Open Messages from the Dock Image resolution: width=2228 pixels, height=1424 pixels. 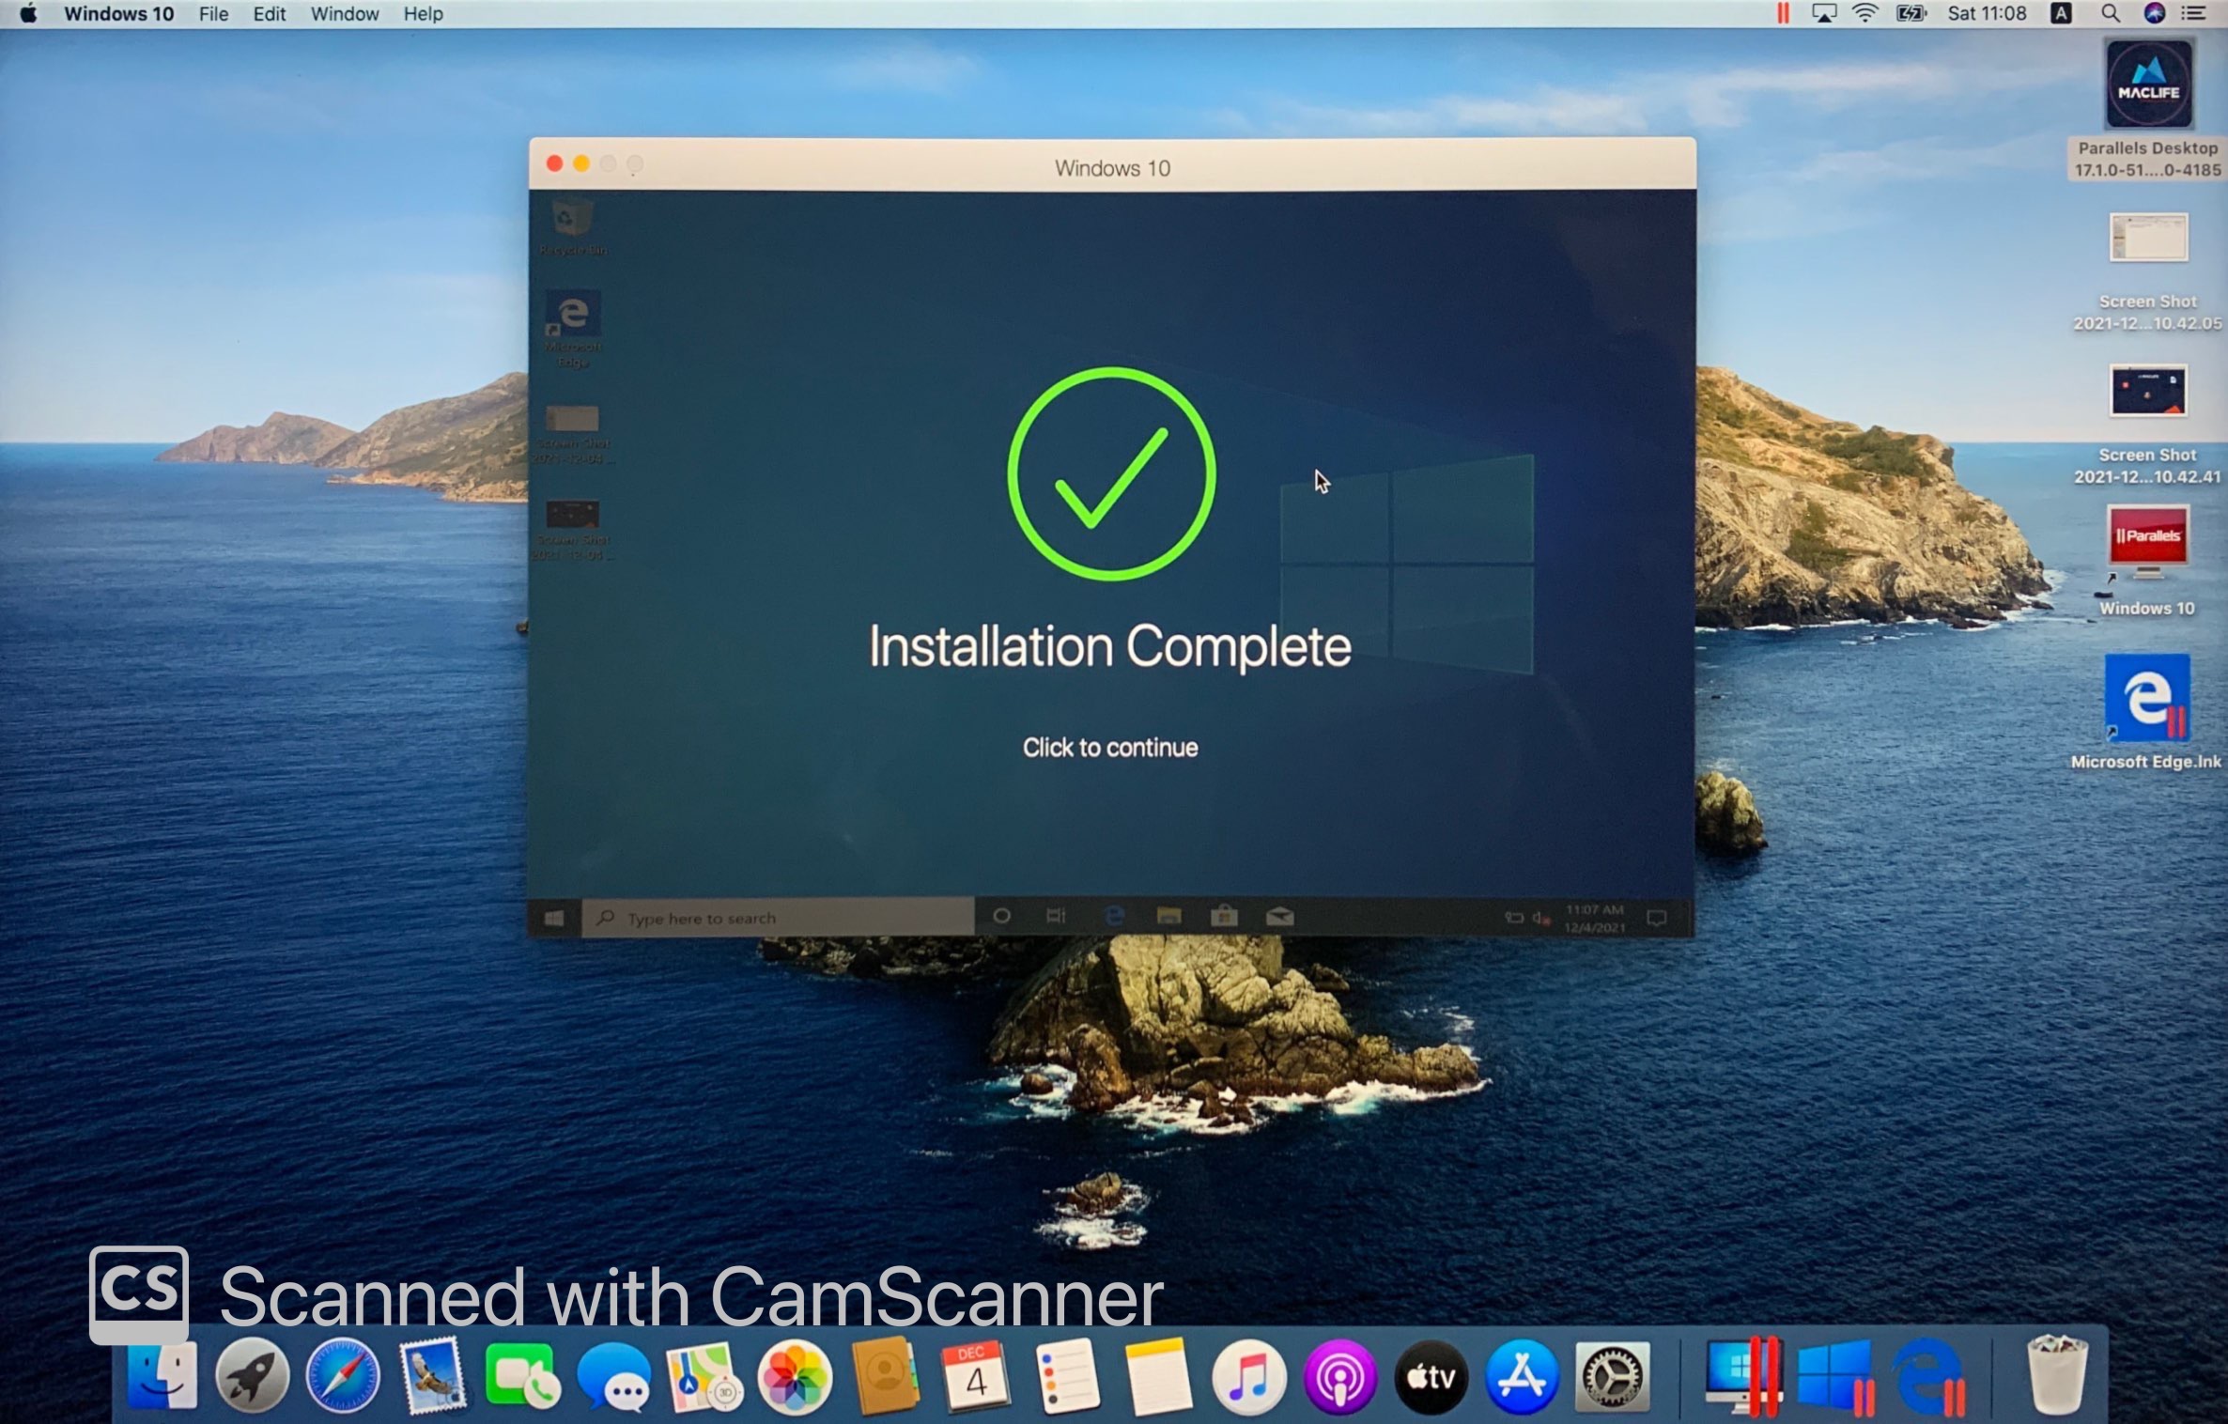[613, 1378]
